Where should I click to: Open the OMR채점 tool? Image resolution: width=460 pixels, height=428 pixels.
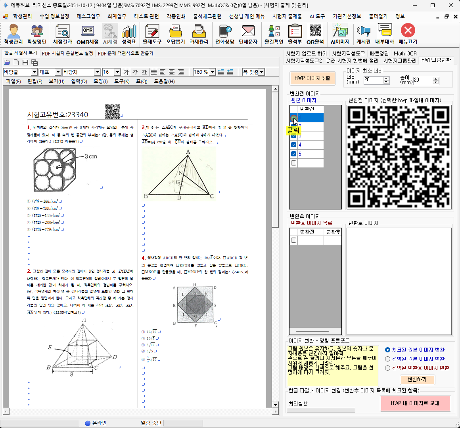coord(88,34)
